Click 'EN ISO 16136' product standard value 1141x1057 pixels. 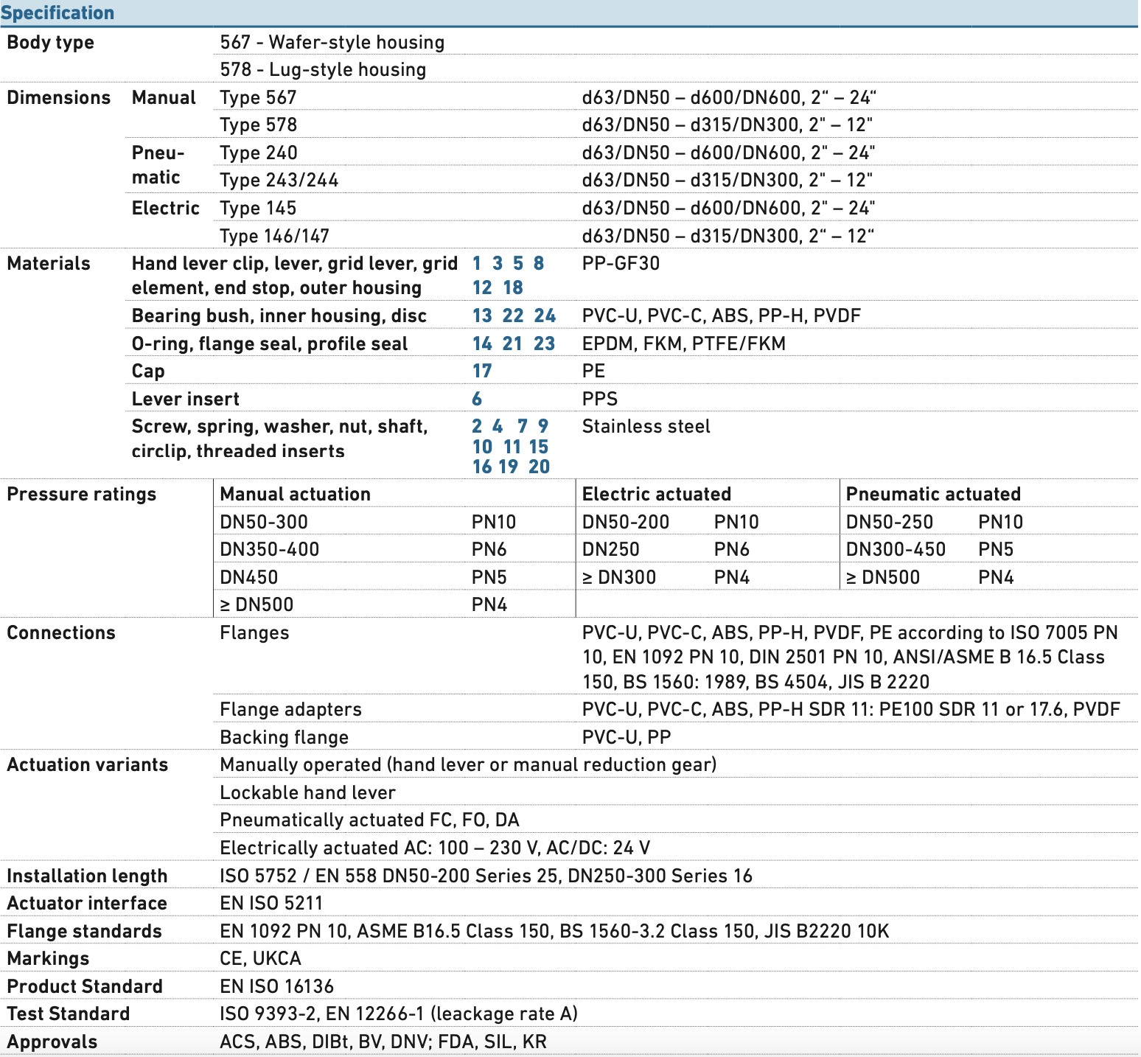tap(277, 986)
